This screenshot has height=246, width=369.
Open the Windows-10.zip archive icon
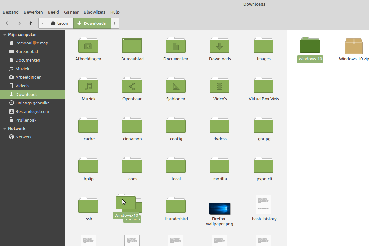point(353,46)
